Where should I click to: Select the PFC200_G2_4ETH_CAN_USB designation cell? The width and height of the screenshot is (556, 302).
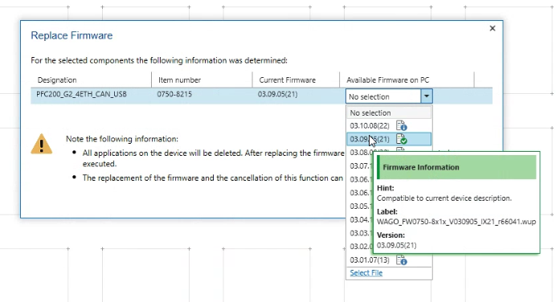coord(82,94)
